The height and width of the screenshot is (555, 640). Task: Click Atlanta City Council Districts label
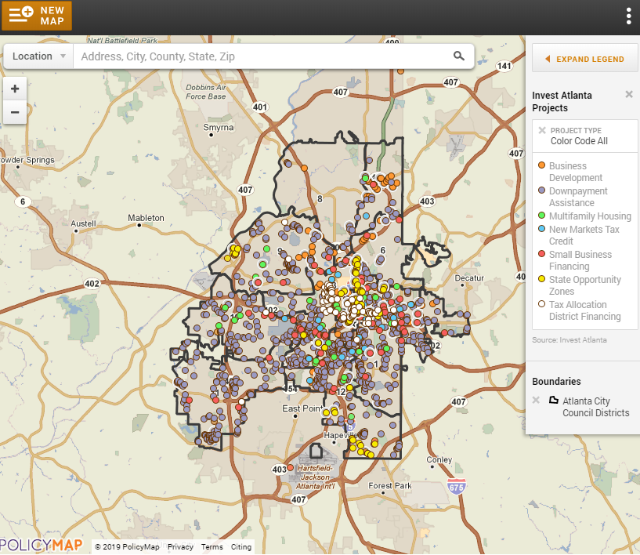596,407
